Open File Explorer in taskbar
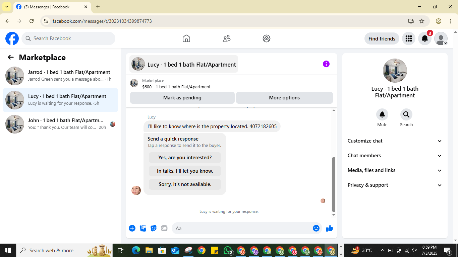The image size is (458, 257). (149, 250)
